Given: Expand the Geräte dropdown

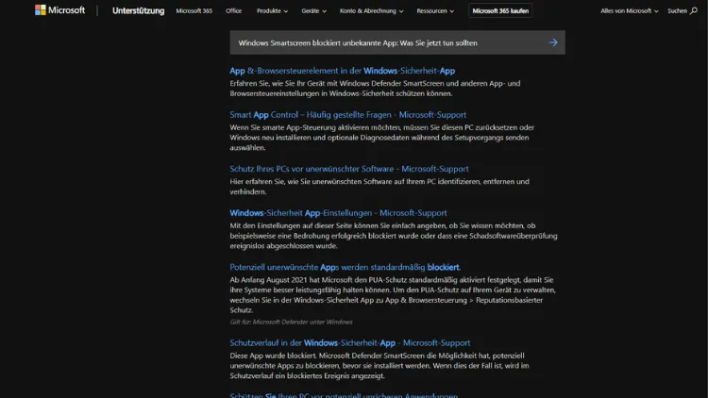Looking at the screenshot, I should (x=313, y=10).
